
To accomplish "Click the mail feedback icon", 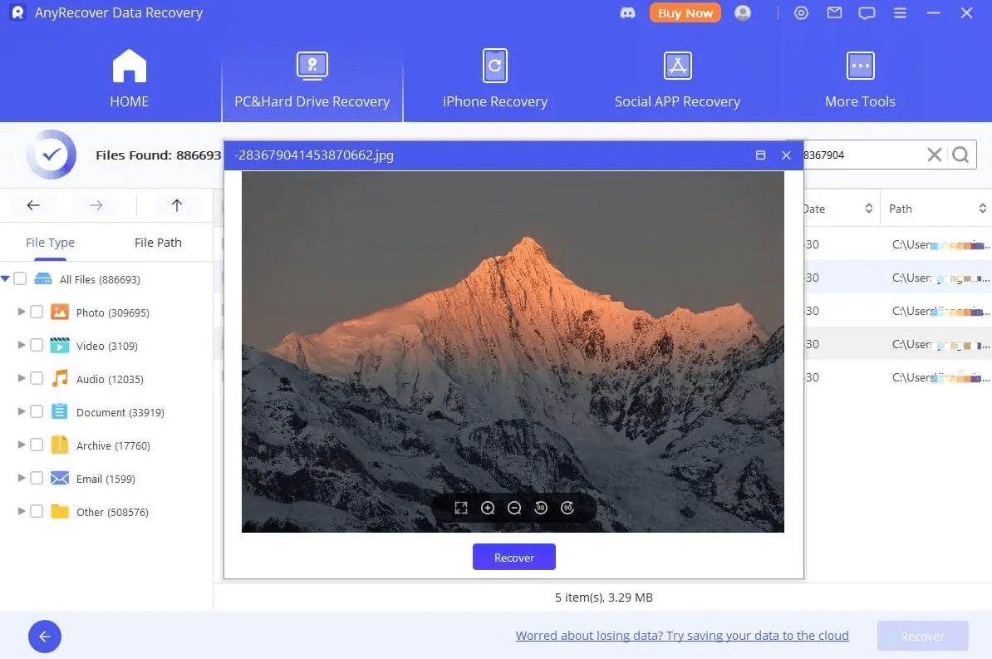I will 834,13.
